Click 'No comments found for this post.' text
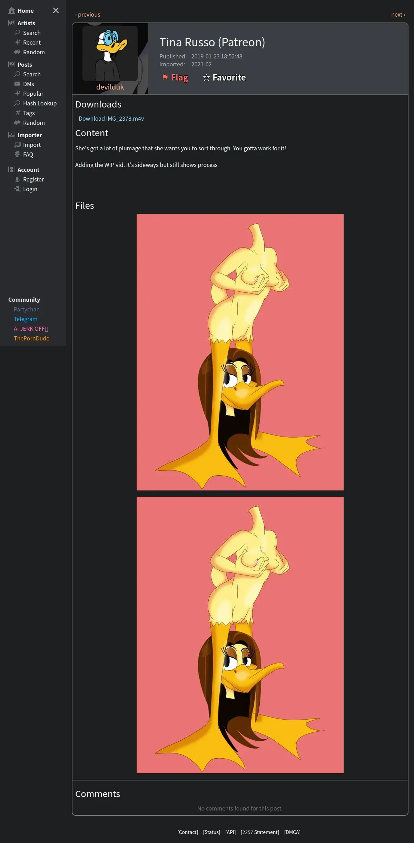 click(240, 808)
